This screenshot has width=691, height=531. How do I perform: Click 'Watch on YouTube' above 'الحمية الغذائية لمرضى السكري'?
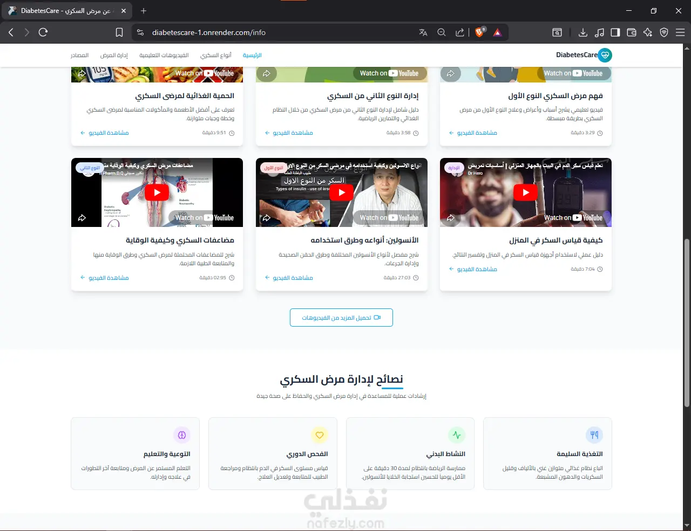[205, 73]
